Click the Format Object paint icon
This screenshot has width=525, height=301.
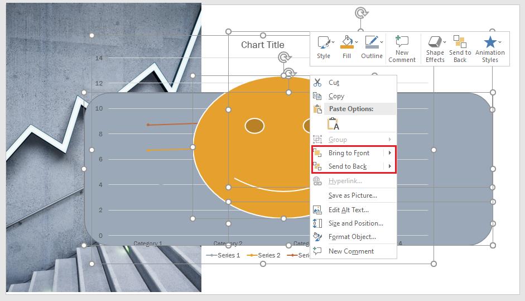pyautogui.click(x=317, y=237)
